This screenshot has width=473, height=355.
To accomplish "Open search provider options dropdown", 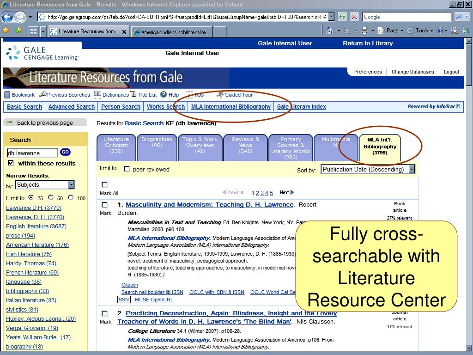I will click(x=467, y=17).
